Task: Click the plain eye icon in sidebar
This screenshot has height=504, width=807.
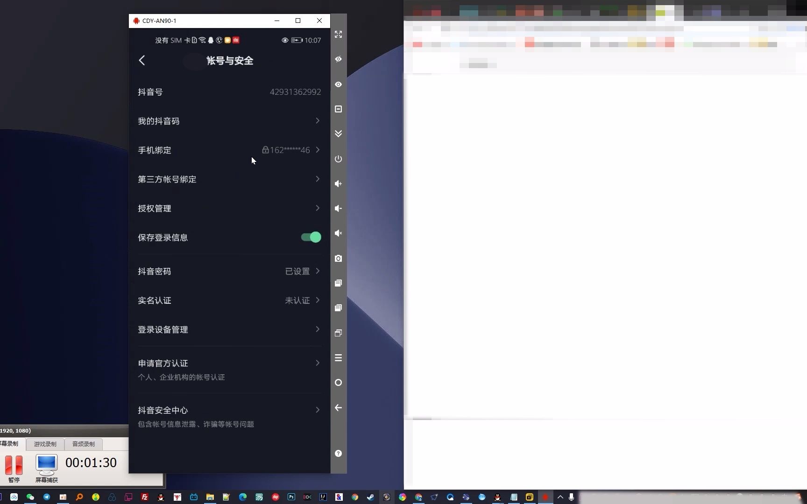Action: (339, 84)
